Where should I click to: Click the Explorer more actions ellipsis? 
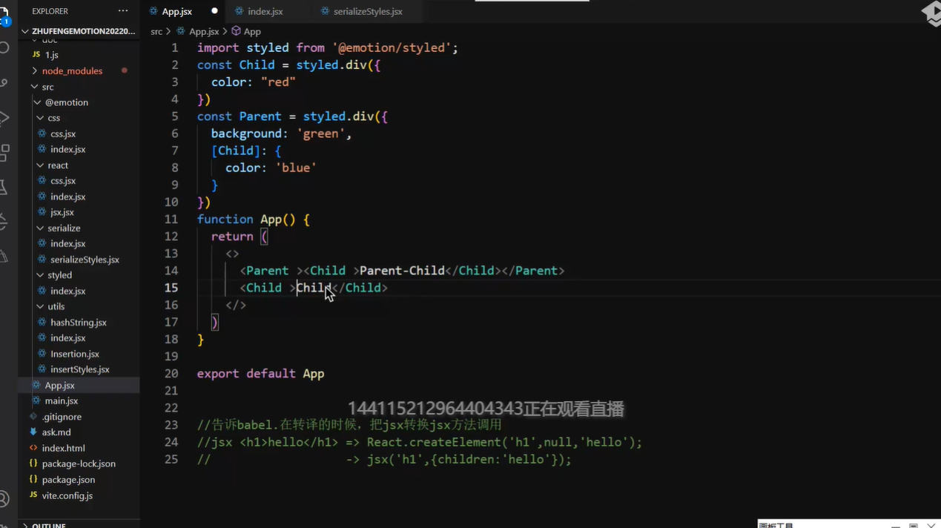123,11
